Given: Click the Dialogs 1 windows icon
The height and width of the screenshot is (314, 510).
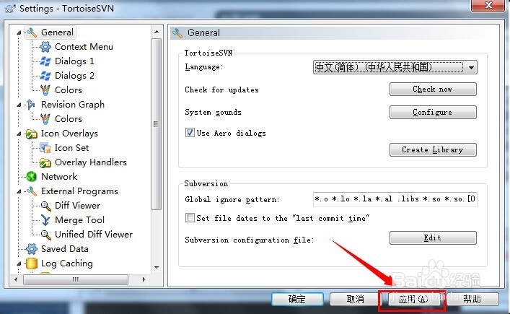Looking at the screenshot, I should pos(45,61).
